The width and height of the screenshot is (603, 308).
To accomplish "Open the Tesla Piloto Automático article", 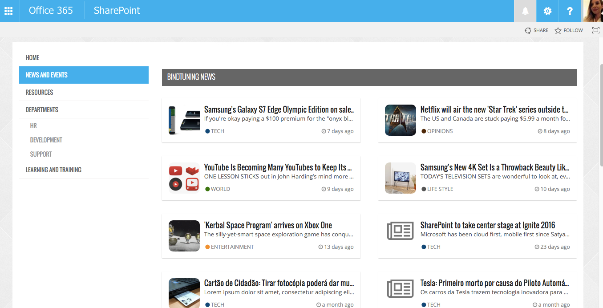I will click(x=495, y=283).
